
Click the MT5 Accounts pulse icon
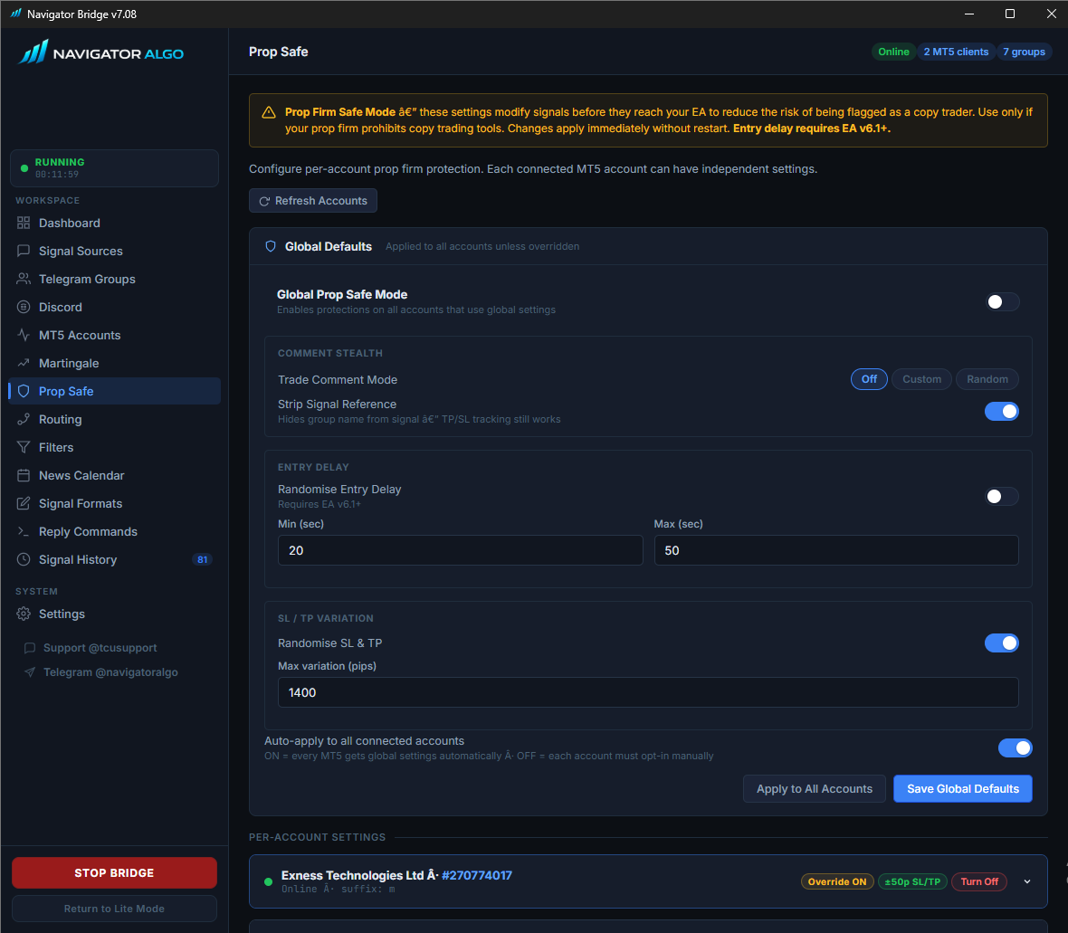(x=24, y=335)
